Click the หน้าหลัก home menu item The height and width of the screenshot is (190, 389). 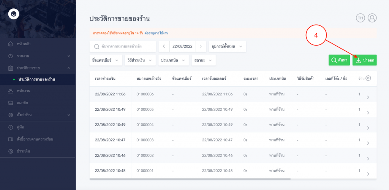(24, 44)
